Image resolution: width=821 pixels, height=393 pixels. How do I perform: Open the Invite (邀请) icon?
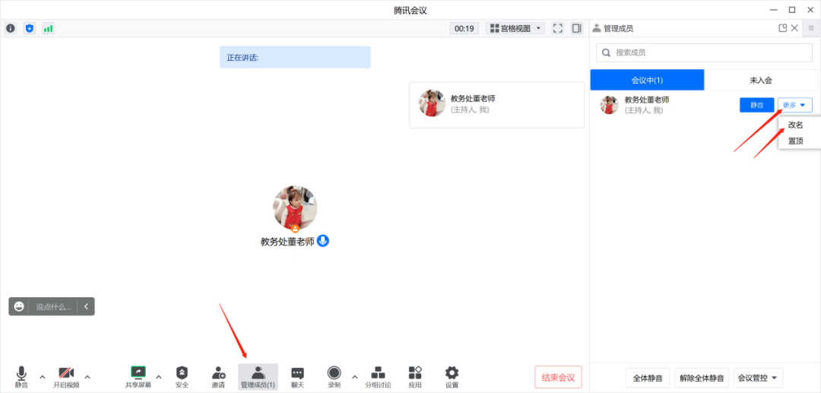[x=218, y=373]
